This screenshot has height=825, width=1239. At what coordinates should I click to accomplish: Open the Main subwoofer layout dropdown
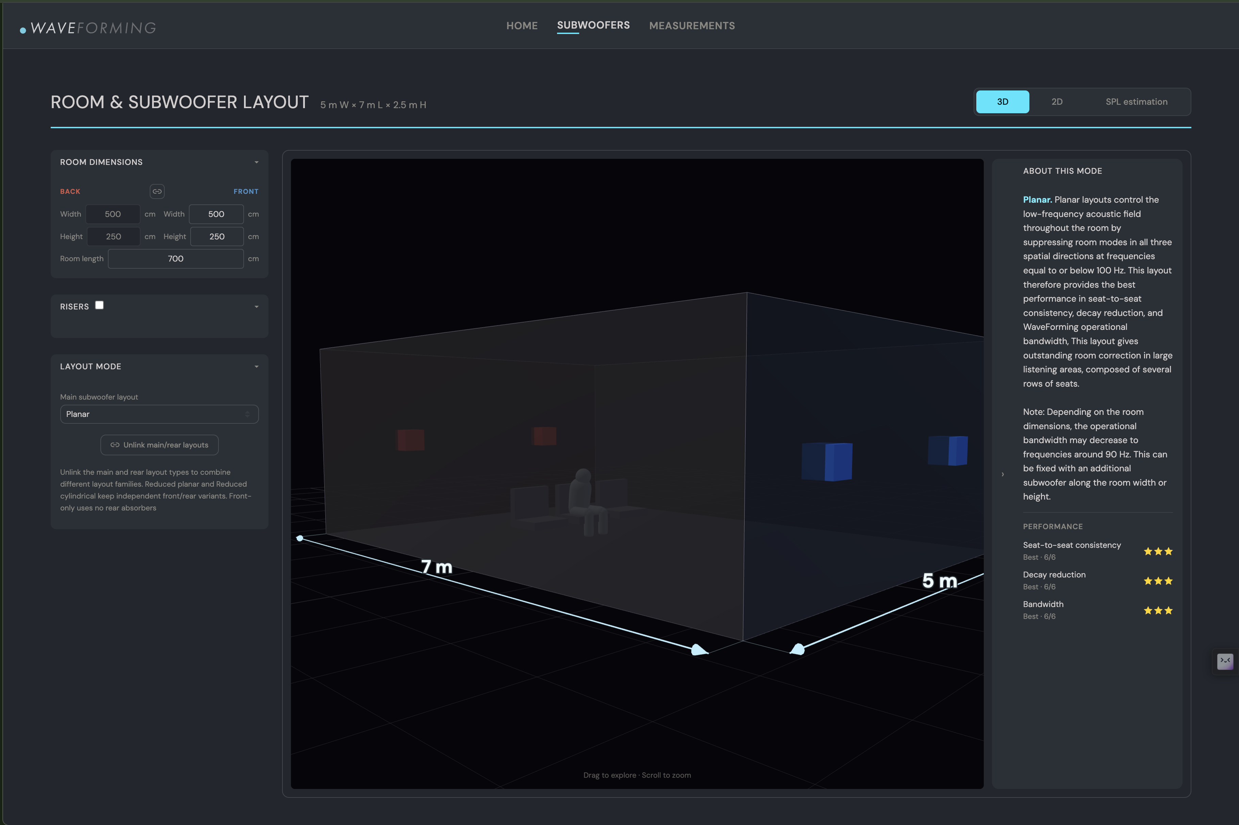coord(159,414)
